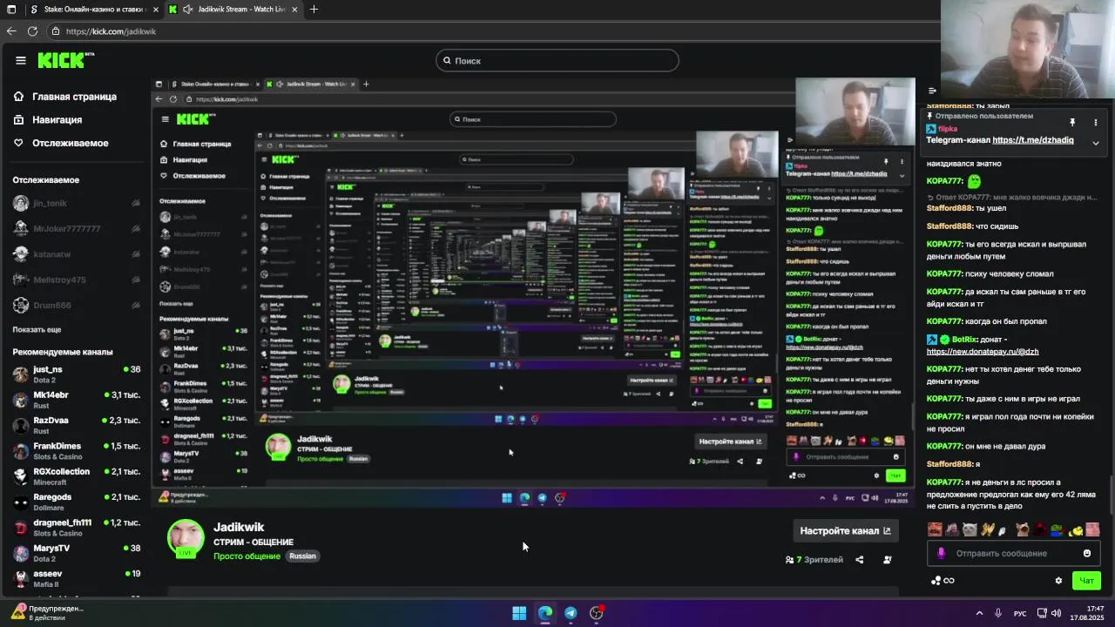Mute tab speaker icon on Jadikwik tab

click(x=188, y=10)
